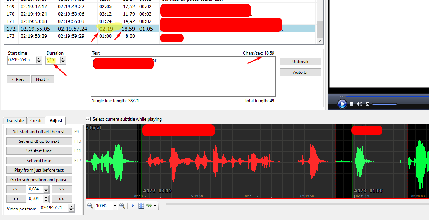Select the zoom out magnifier in waveform toolbar
This screenshot has width=429, height=220.
click(89, 205)
